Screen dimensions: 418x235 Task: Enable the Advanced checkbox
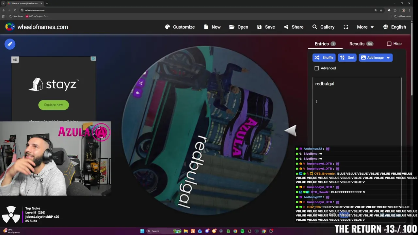316,68
